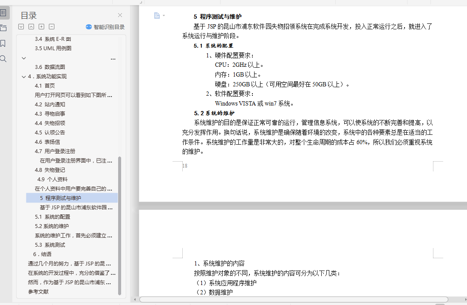Click 智能识别目录 button
The image size is (467, 305).
tap(105, 27)
